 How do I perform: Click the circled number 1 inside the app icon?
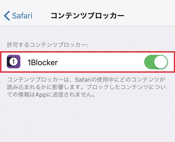click(x=14, y=62)
